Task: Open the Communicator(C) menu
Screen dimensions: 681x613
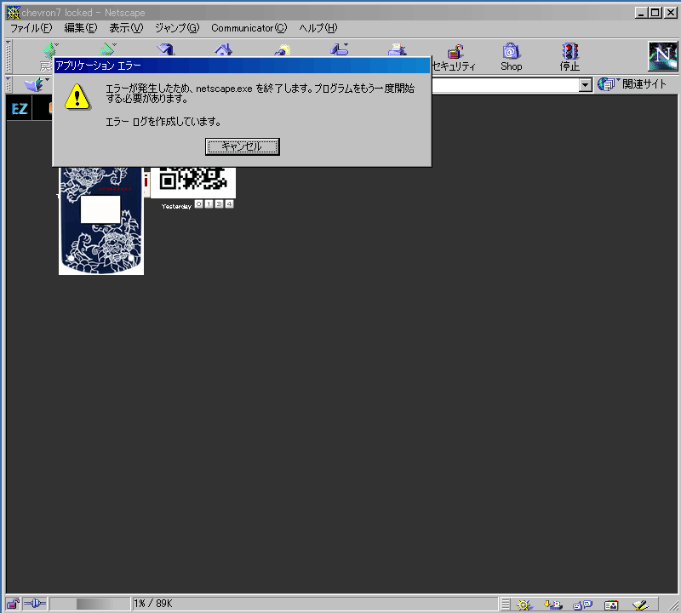Action: click(x=249, y=28)
